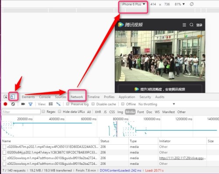Check the Offline checkbox
Screen dimensions: 219x174
123,104
